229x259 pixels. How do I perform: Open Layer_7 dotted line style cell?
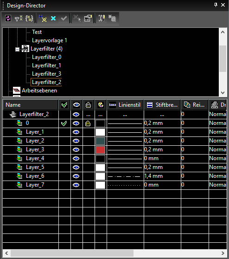click(x=125, y=185)
